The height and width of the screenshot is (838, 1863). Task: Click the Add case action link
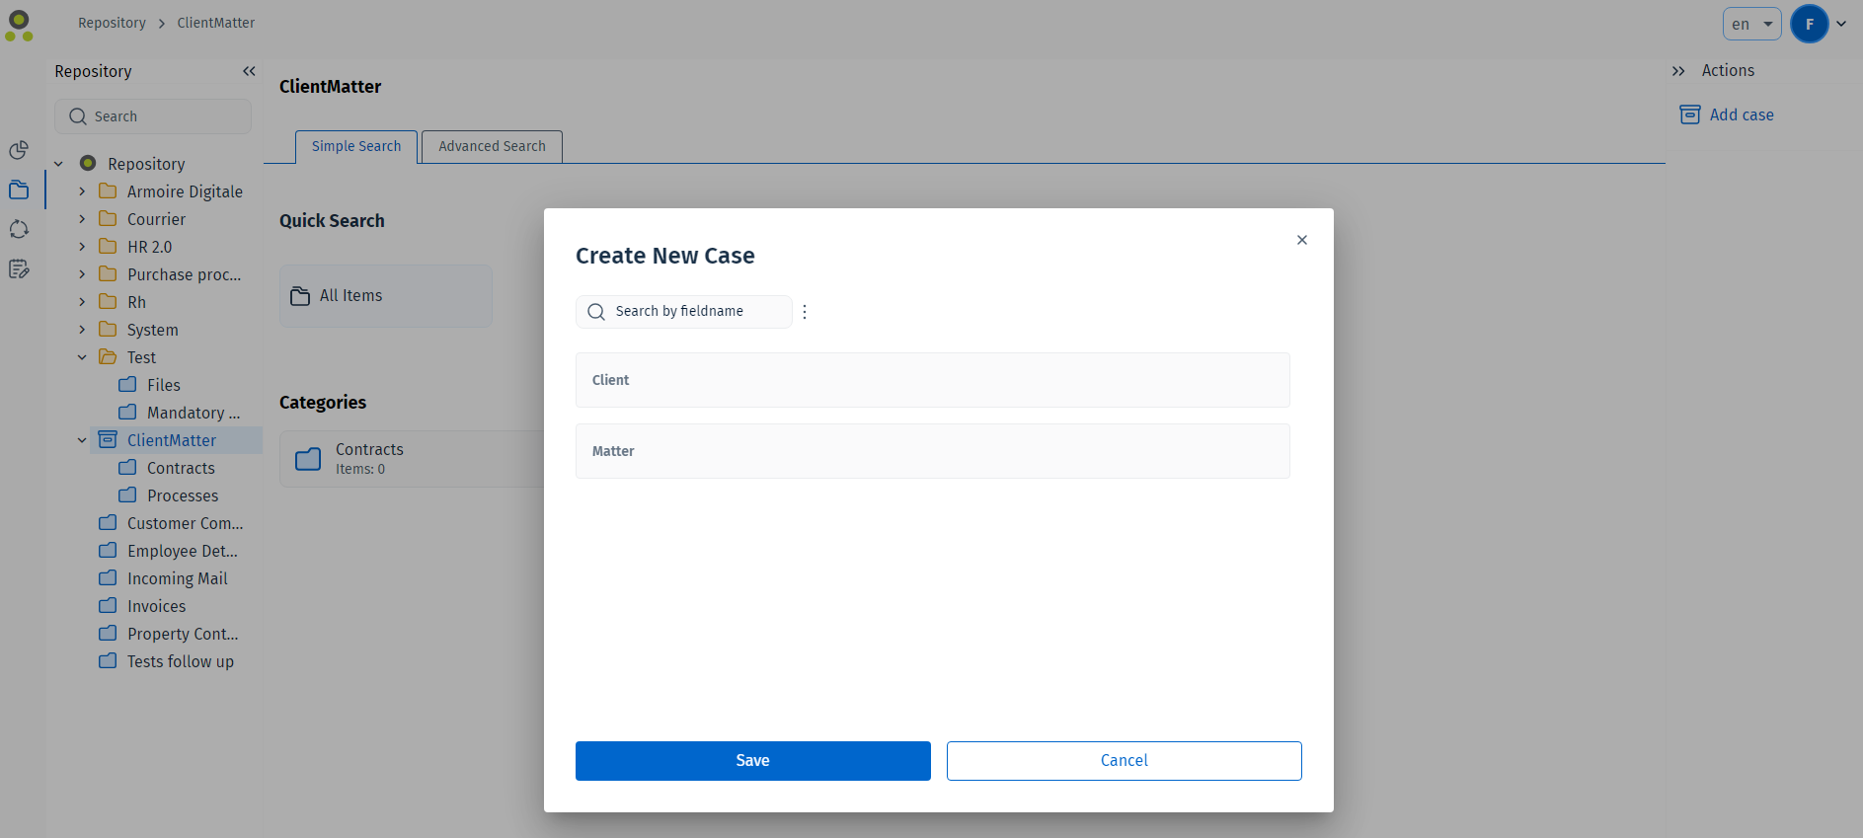[1742, 114]
